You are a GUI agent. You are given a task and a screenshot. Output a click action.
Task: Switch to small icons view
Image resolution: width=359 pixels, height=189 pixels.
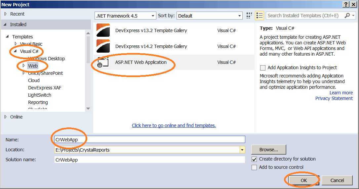pyautogui.click(x=249, y=16)
